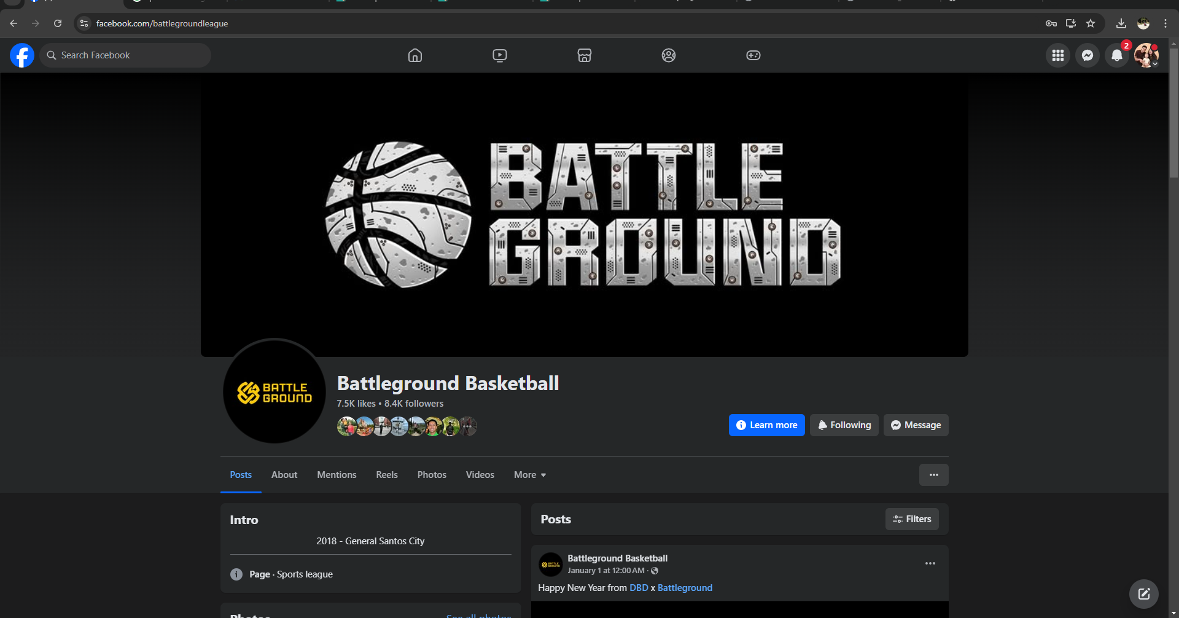Click the page vertical scrollbar thumb
The height and width of the screenshot is (618, 1179).
click(x=1173, y=114)
